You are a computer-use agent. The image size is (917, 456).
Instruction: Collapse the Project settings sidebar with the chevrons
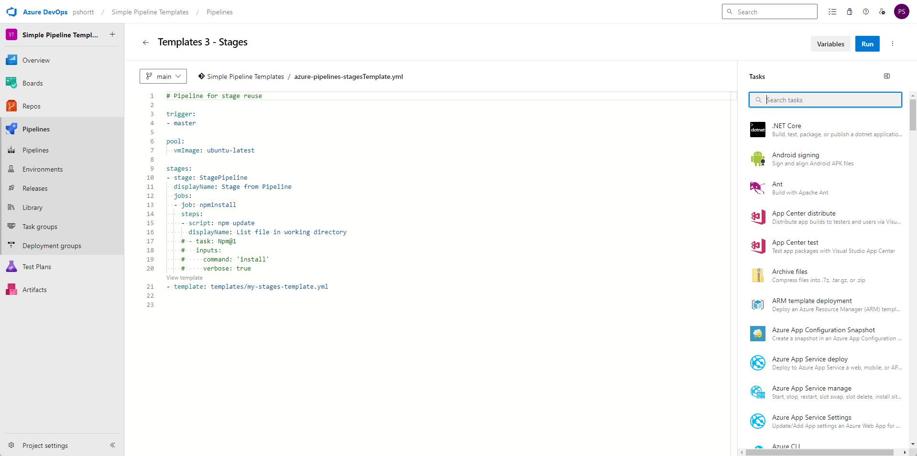pos(113,445)
